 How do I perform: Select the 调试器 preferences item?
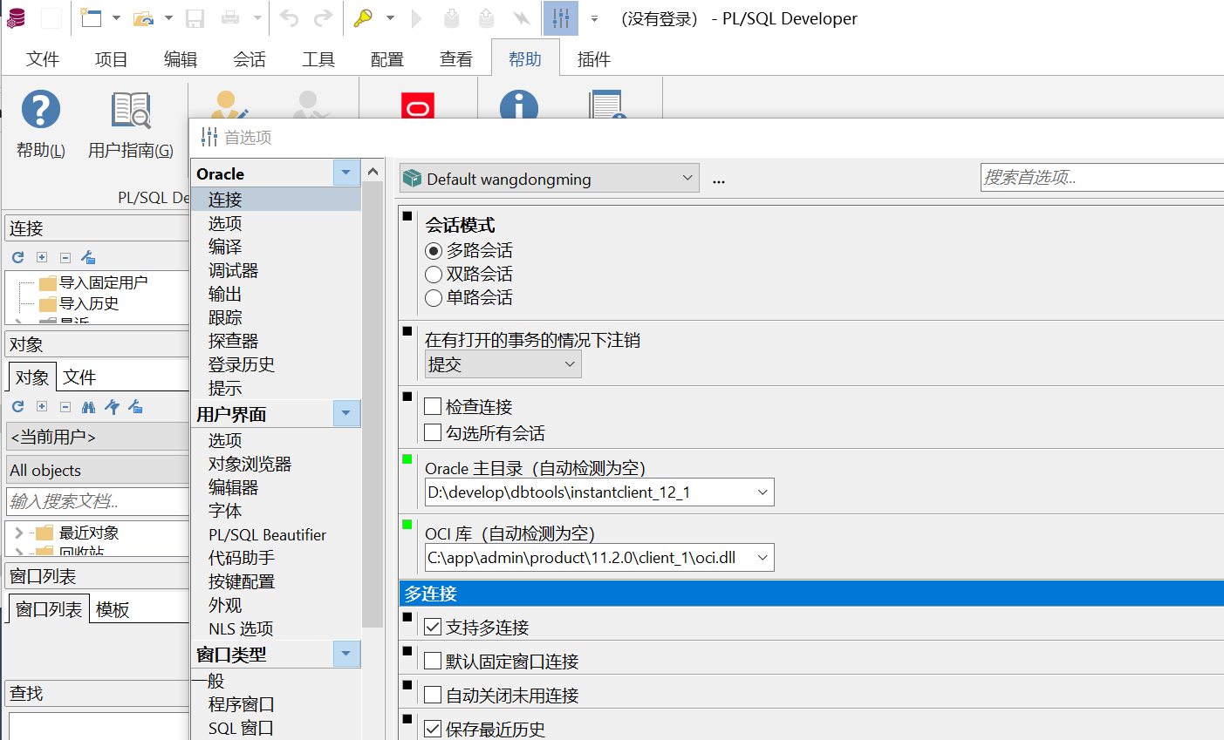click(233, 270)
